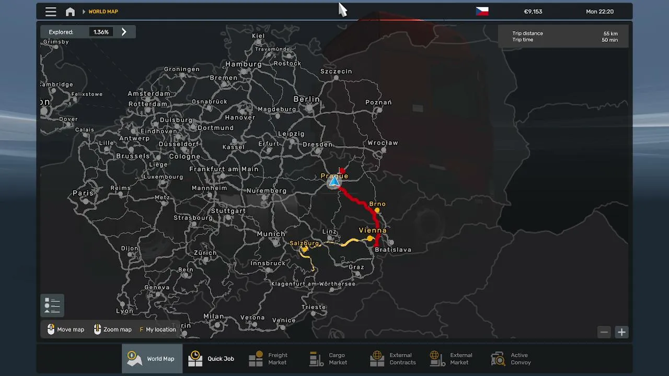Open the map legend list icon
This screenshot has height=376, width=669.
[52, 305]
